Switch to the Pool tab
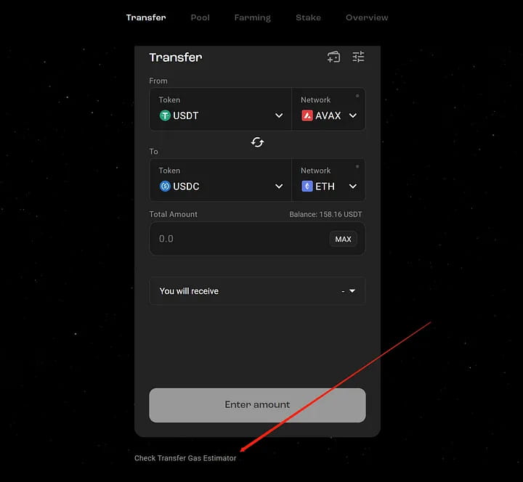Viewport: 523px width, 482px height. click(x=200, y=17)
